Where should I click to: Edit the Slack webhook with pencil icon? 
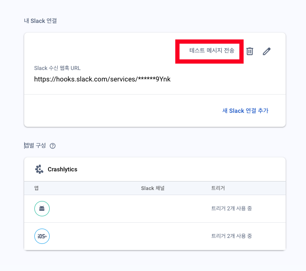267,51
